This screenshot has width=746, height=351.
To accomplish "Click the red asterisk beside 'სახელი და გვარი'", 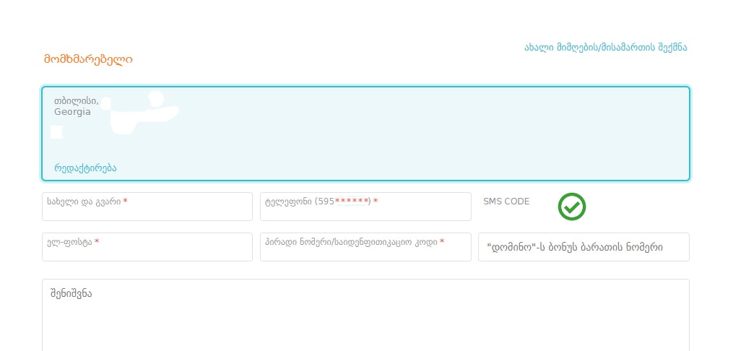I will pos(125,201).
